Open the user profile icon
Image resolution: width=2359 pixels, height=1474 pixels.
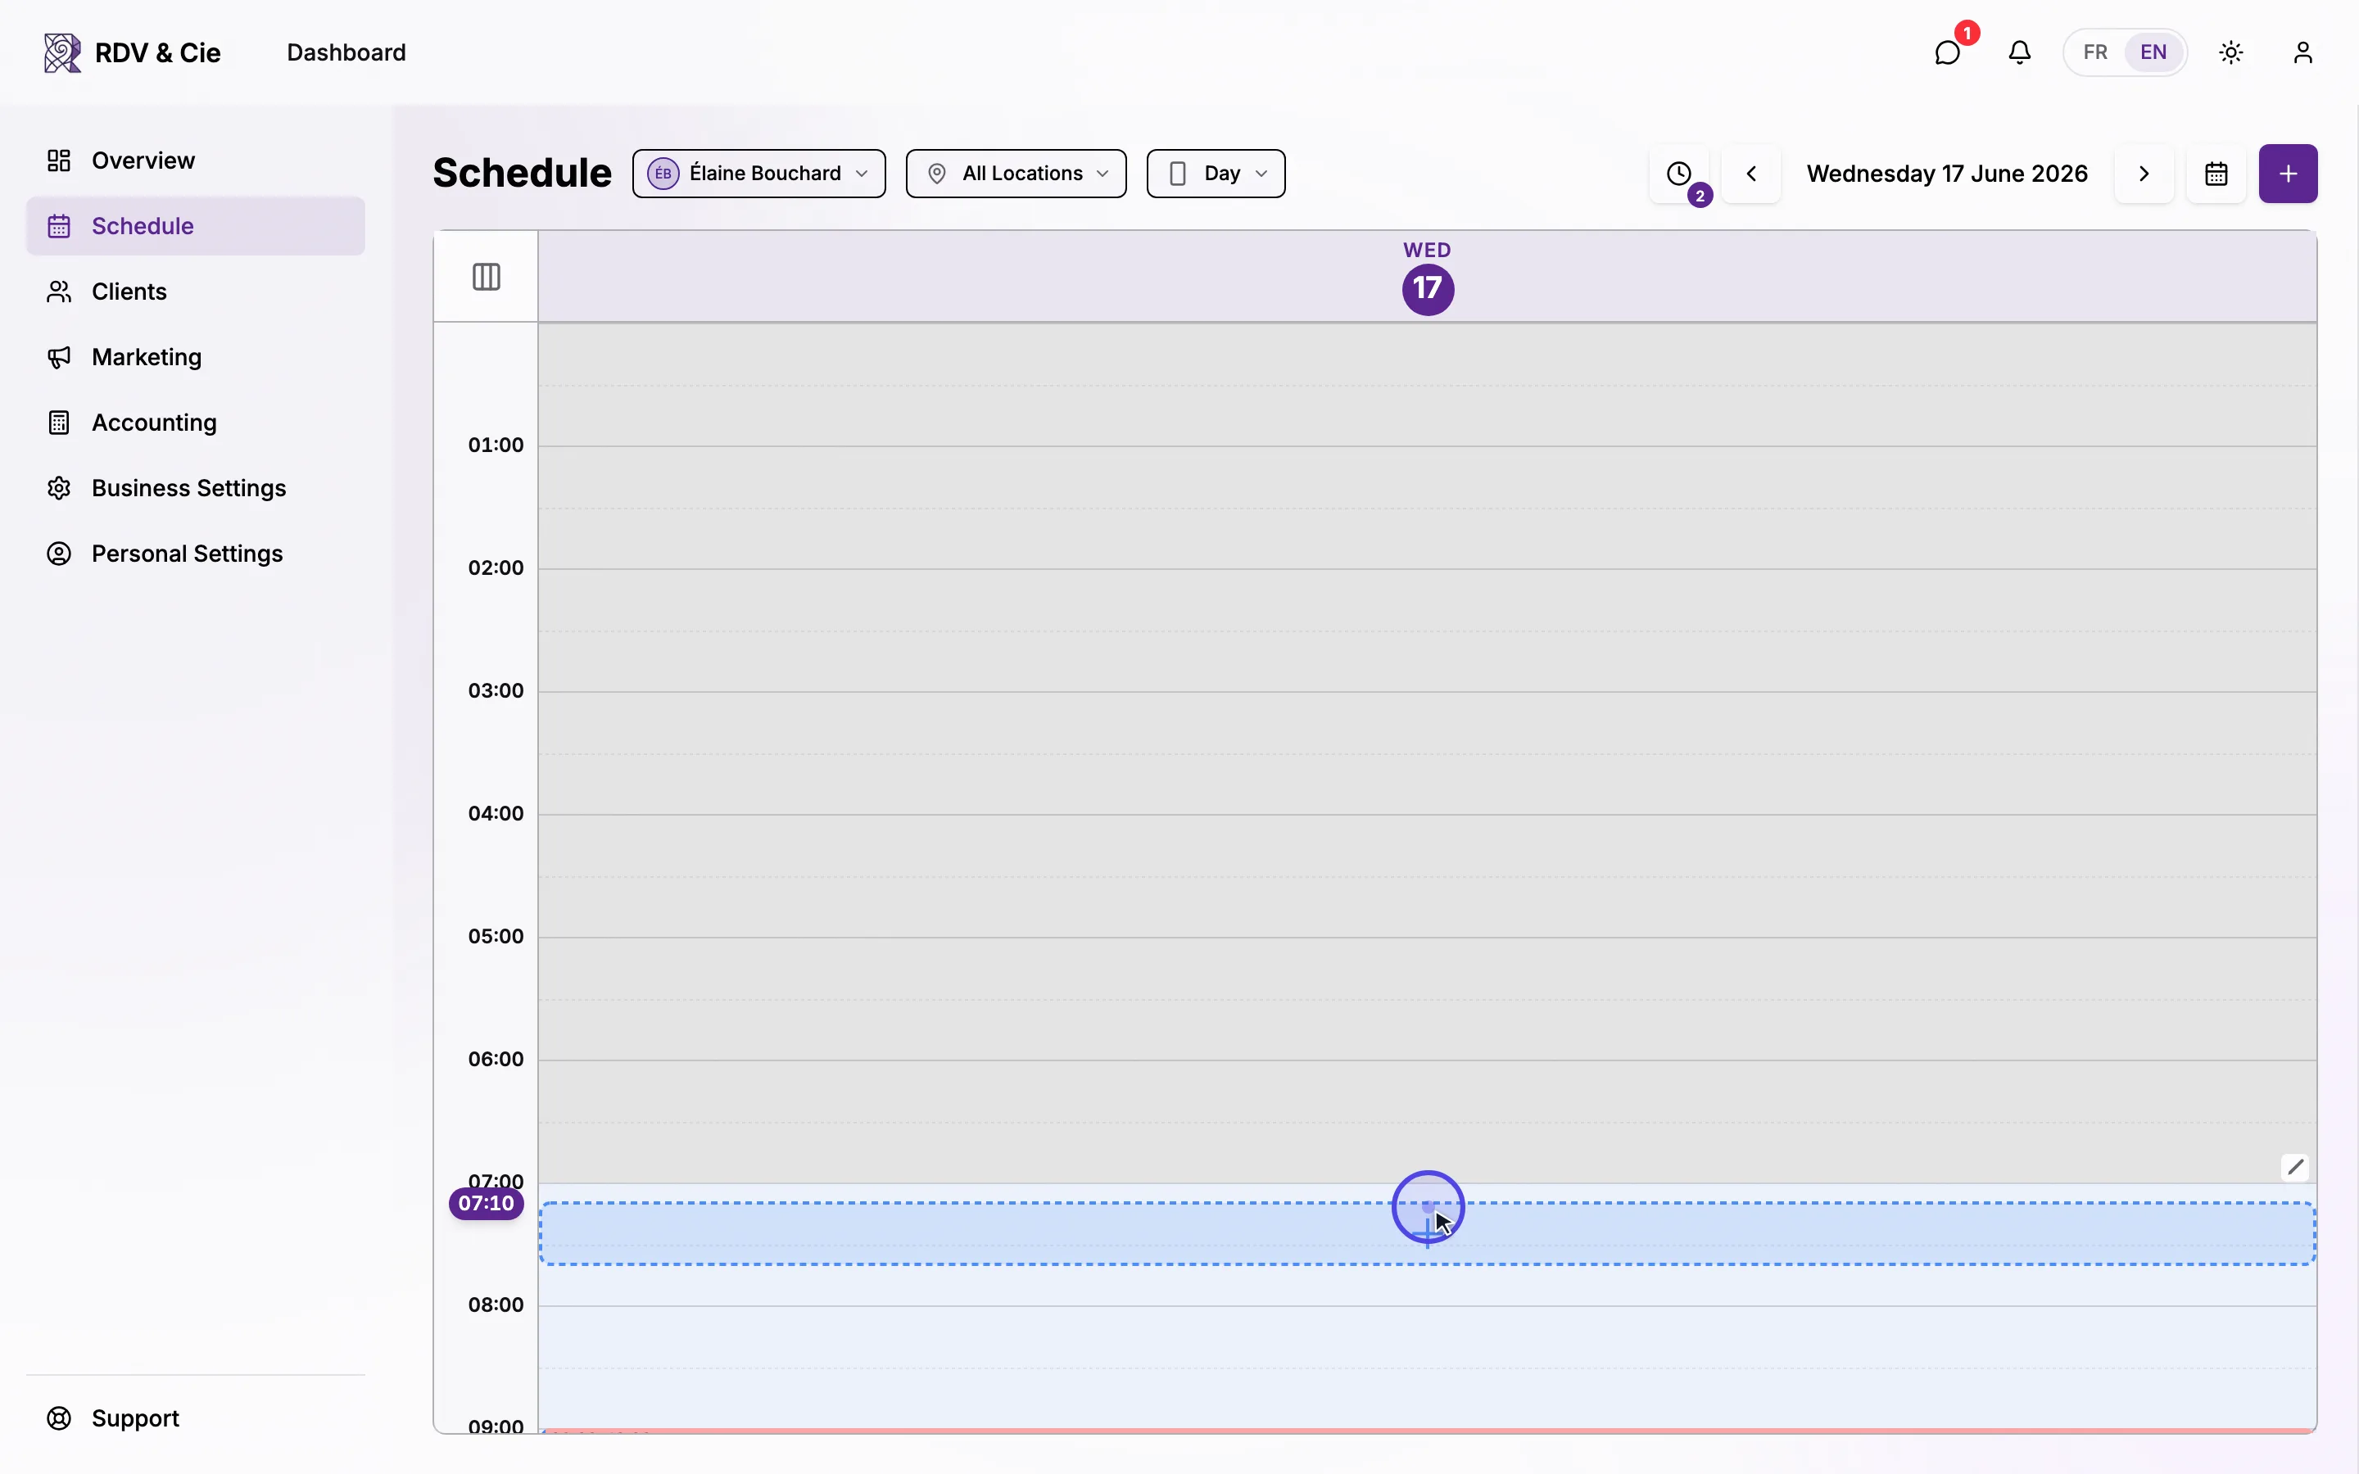(x=2302, y=52)
